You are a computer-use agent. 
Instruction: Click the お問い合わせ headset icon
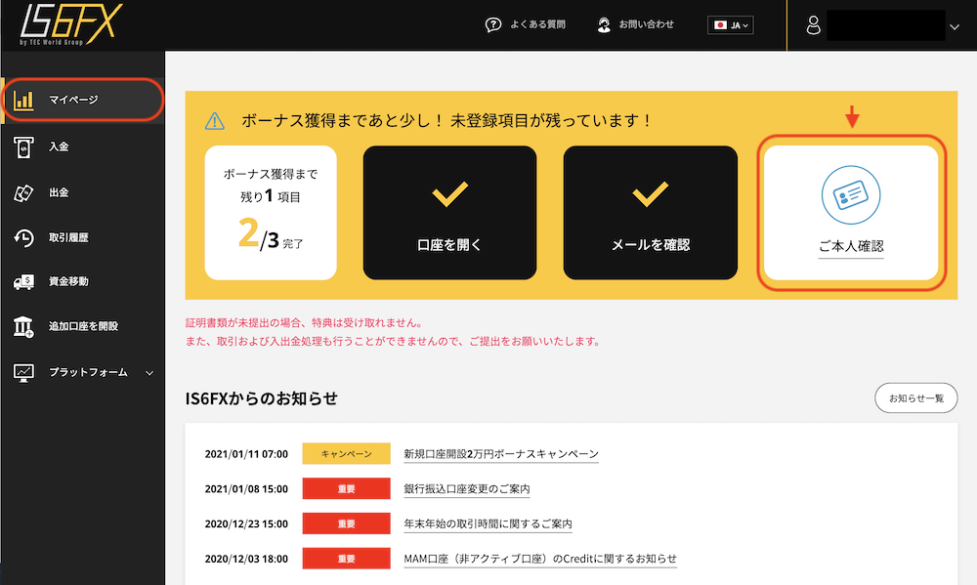[x=604, y=25]
